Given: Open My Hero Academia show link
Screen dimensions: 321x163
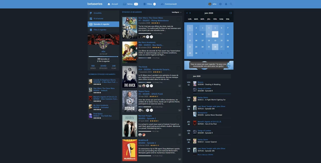Looking at the screenshot, I should pyautogui.click(x=147, y=42).
